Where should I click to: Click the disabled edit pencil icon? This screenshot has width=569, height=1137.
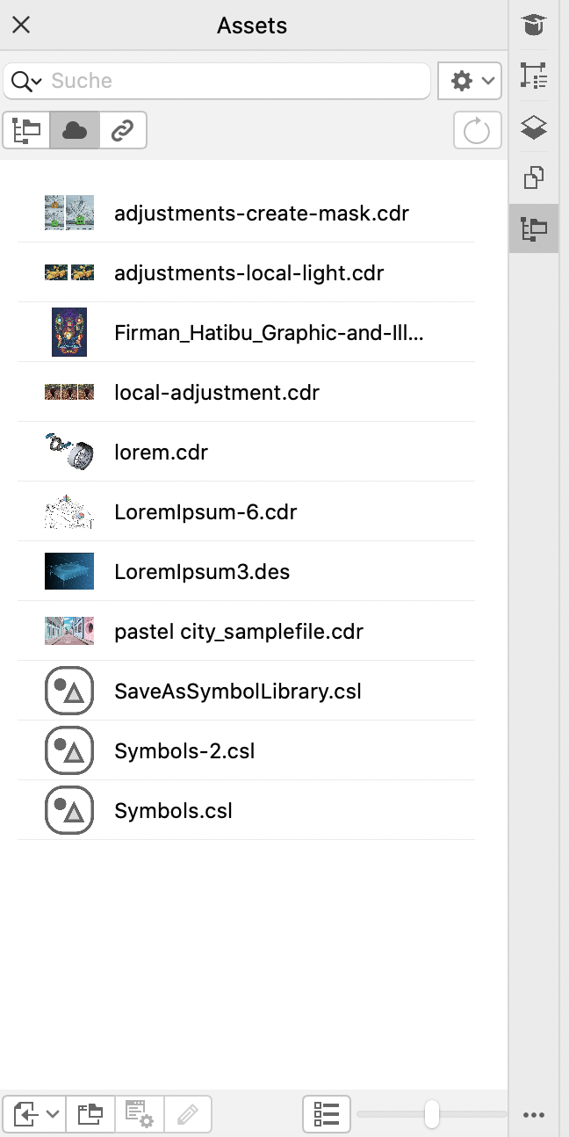pyautogui.click(x=187, y=1115)
